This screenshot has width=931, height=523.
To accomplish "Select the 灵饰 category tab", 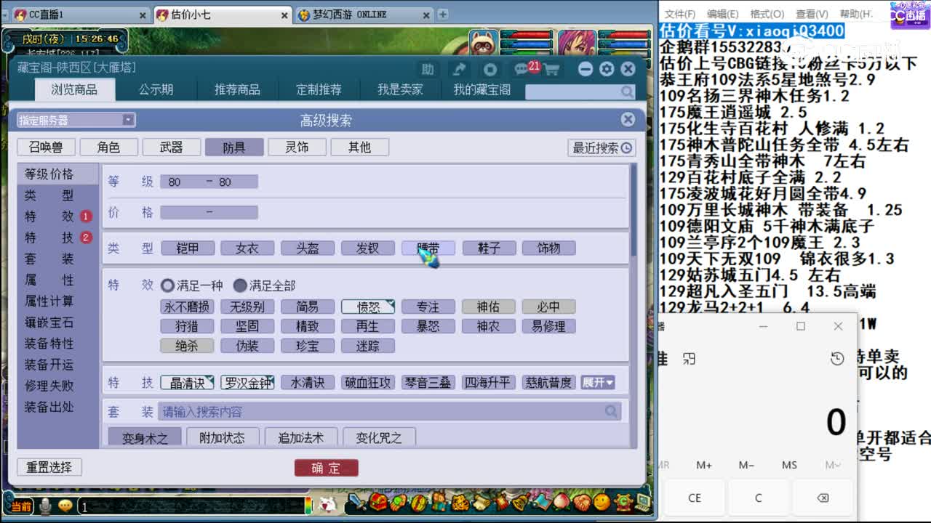I will coord(297,147).
